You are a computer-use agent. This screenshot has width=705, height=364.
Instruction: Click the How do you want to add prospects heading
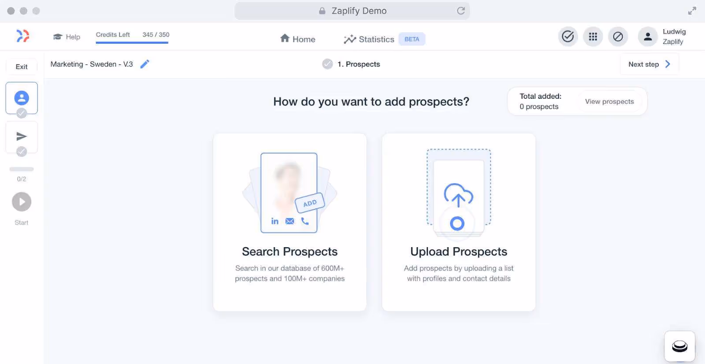coord(371,102)
